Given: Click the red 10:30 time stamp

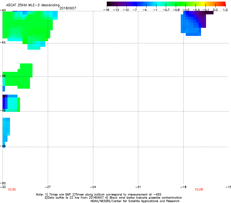Looking at the screenshot, I should [12, 190].
